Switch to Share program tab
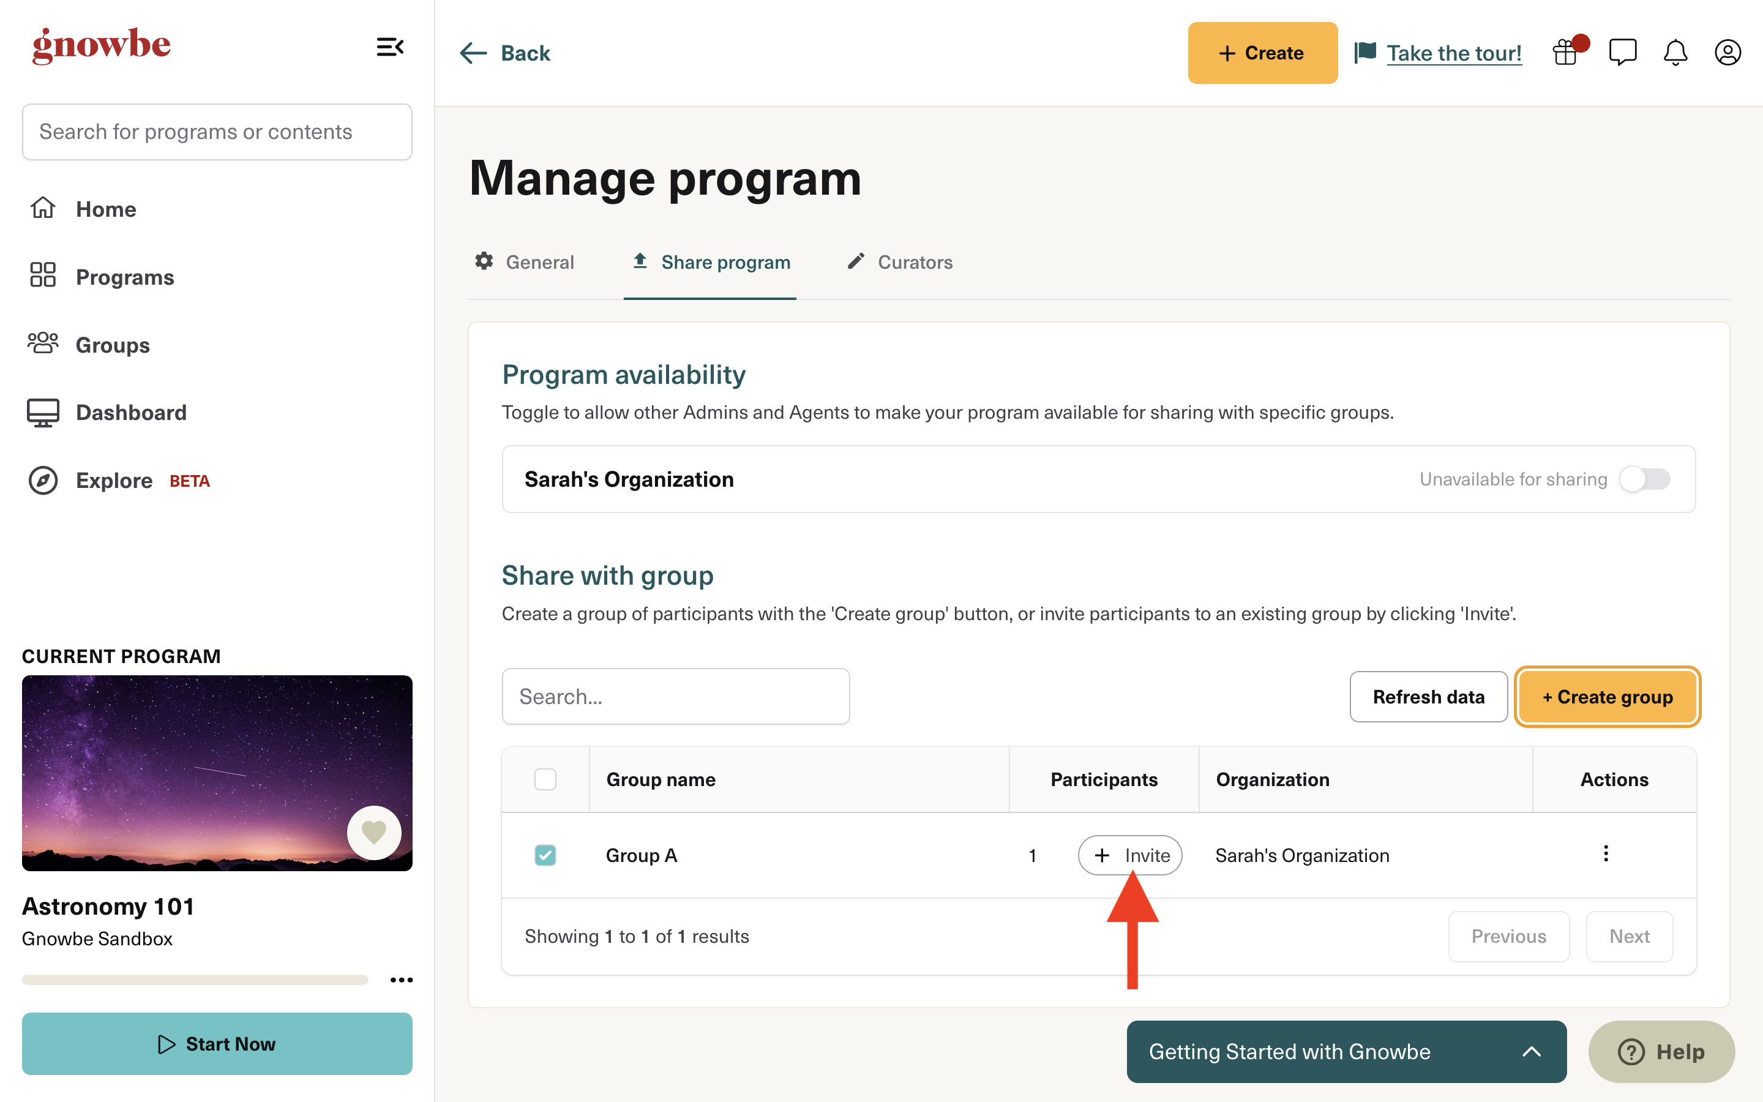1763x1102 pixels. 710,261
